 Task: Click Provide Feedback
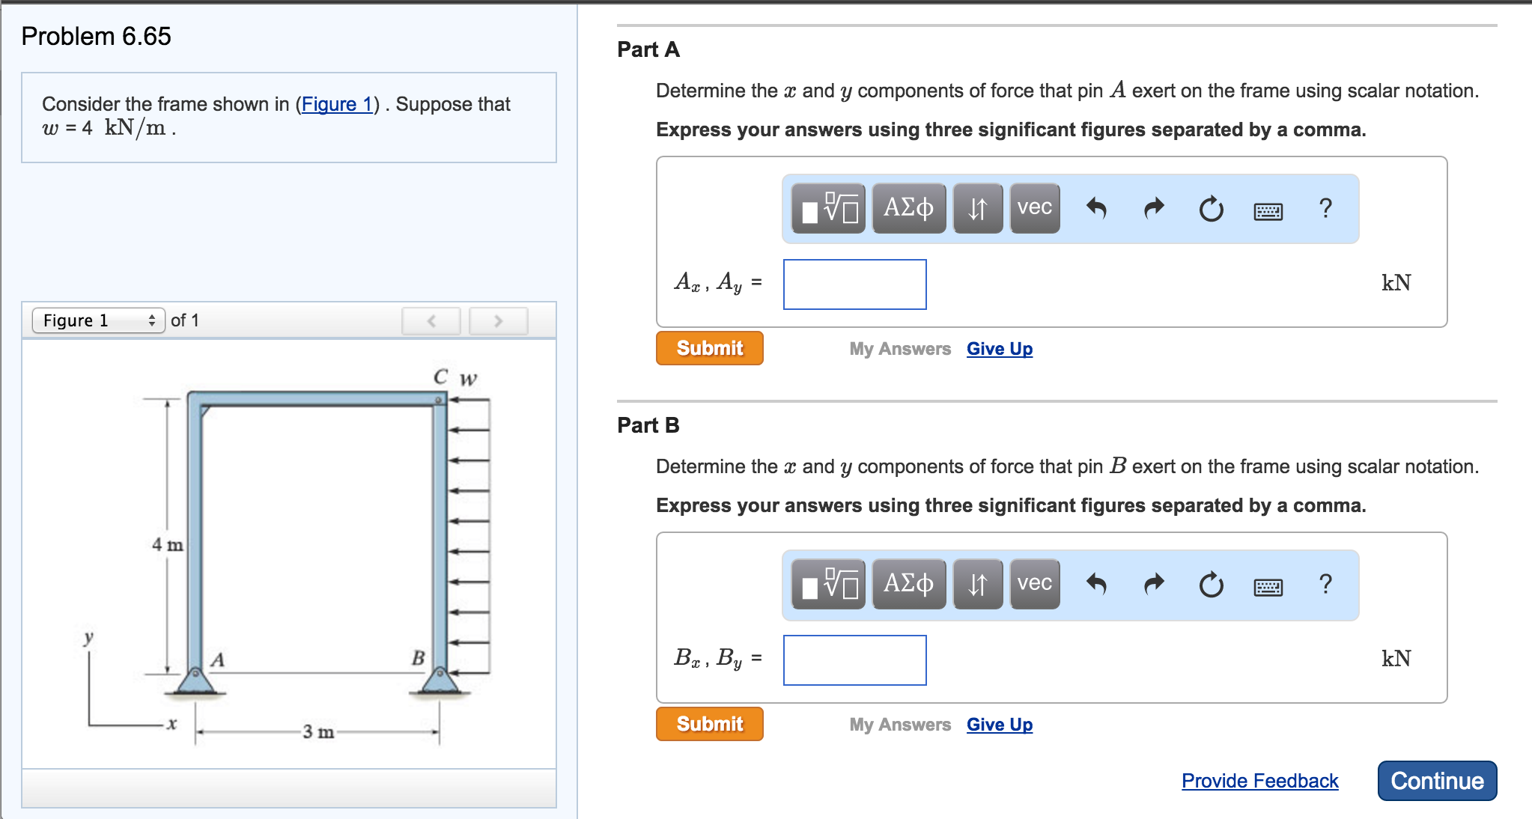1259,780
